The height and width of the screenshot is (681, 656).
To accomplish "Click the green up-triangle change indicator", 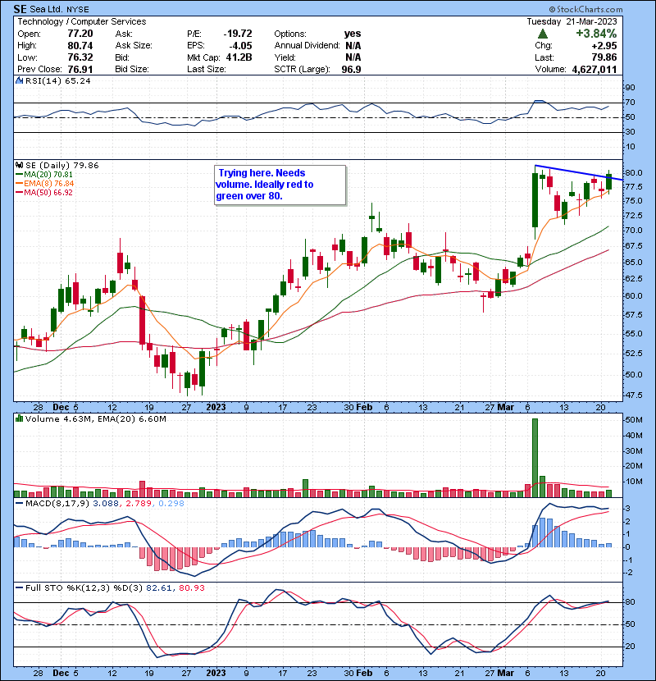I will [542, 34].
